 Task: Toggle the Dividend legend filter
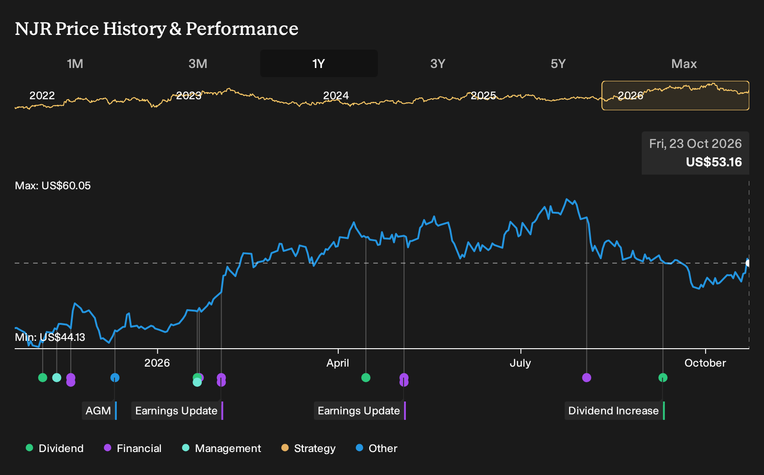pyautogui.click(x=55, y=448)
